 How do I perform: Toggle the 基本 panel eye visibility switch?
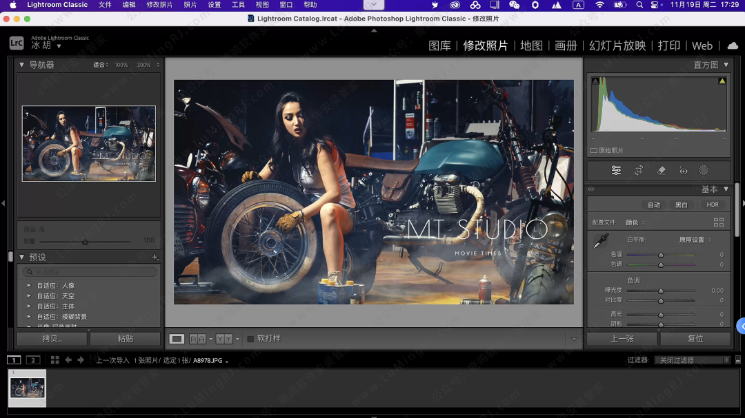click(591, 189)
